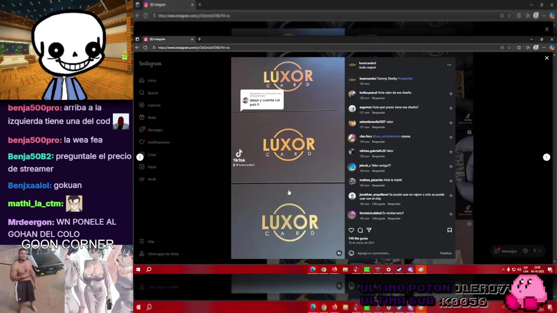This screenshot has height=313, width=557.
Task: Unmute the video with speaker icon
Action: tap(339, 253)
